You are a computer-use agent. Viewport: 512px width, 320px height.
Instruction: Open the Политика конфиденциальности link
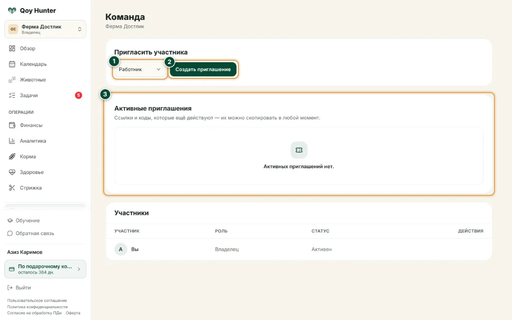pyautogui.click(x=37, y=307)
